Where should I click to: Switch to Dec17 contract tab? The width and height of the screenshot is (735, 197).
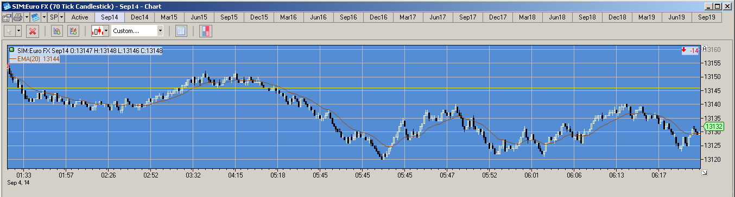click(498, 17)
